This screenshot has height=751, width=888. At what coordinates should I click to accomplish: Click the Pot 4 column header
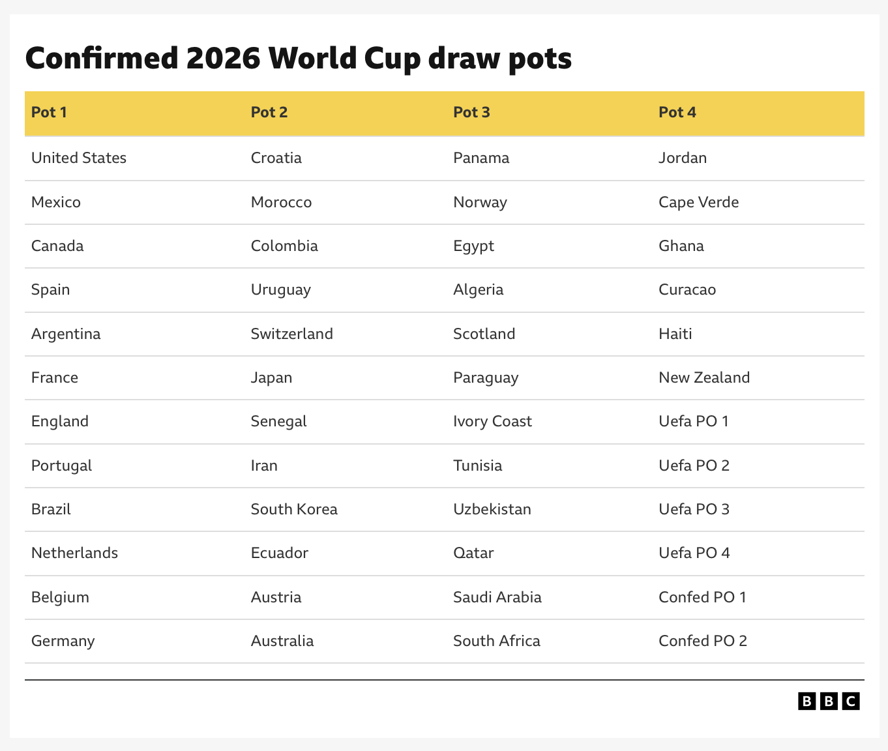coord(677,112)
